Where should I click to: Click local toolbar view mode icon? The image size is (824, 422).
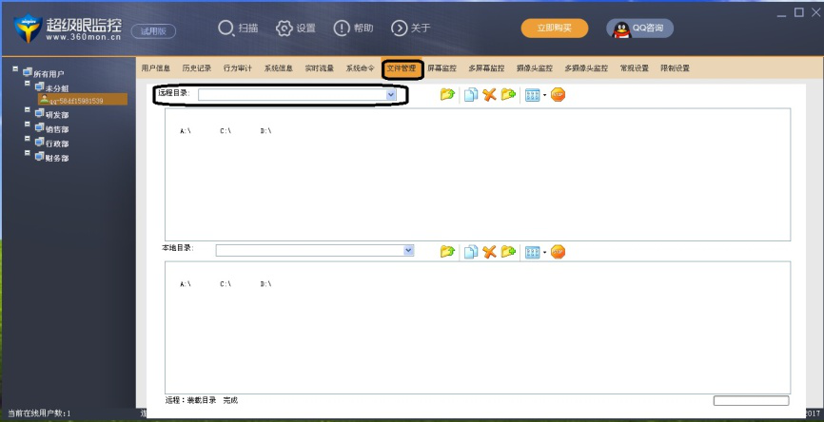(532, 252)
